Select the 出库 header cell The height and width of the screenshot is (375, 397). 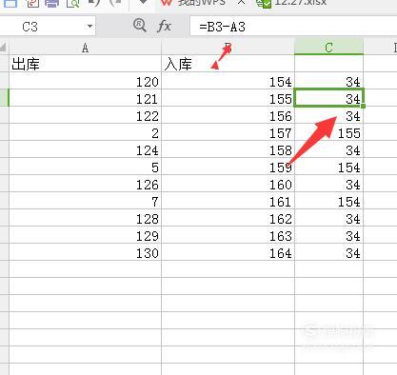pyautogui.click(x=85, y=64)
